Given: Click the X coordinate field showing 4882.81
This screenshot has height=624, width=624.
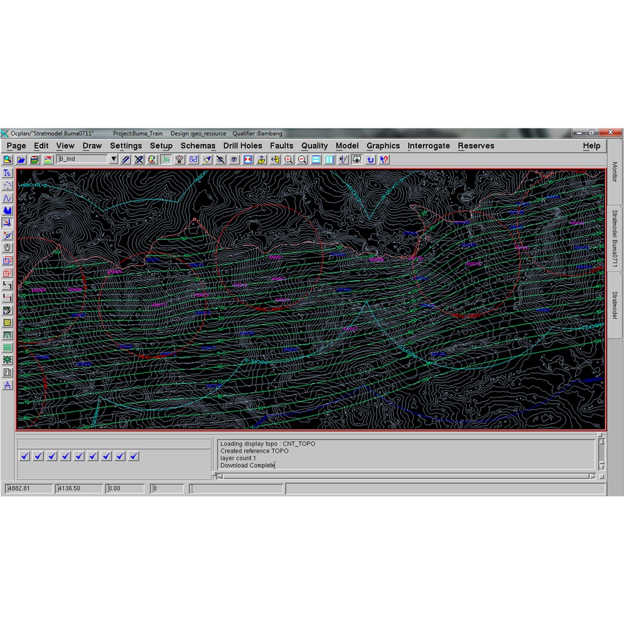Looking at the screenshot, I should (x=29, y=489).
